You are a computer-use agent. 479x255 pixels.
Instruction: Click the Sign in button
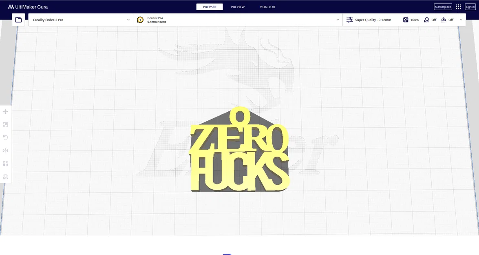tap(470, 7)
